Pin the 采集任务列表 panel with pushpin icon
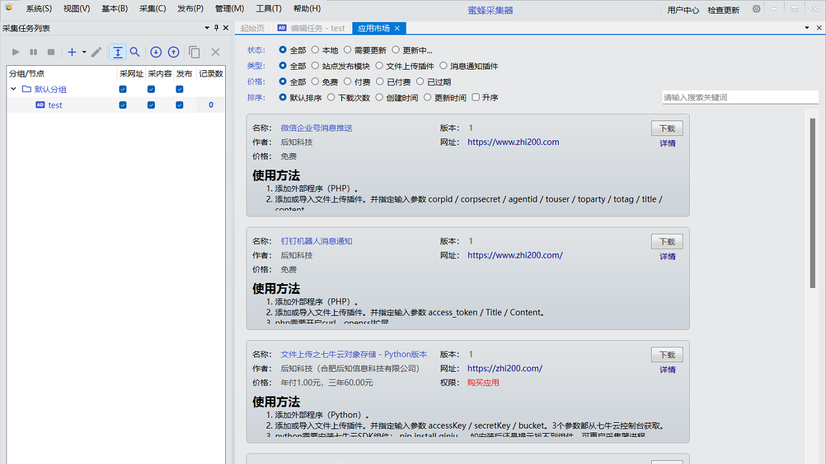The height and width of the screenshot is (464, 826). coord(216,28)
